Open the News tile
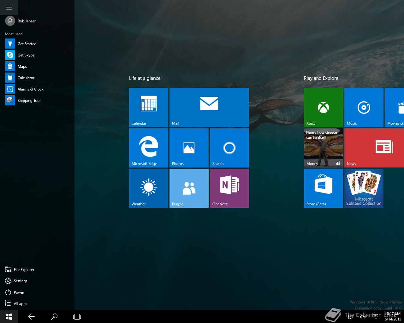The width and height of the screenshot is (404, 323). pyautogui.click(x=374, y=148)
